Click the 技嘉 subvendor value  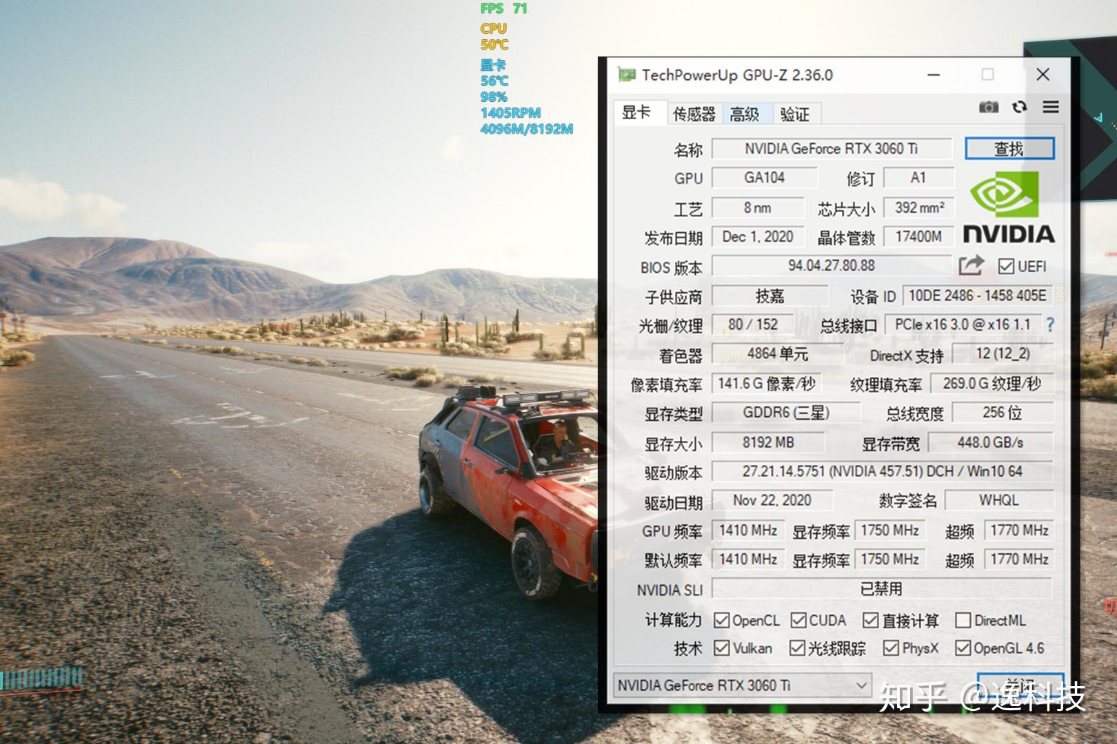coord(769,296)
